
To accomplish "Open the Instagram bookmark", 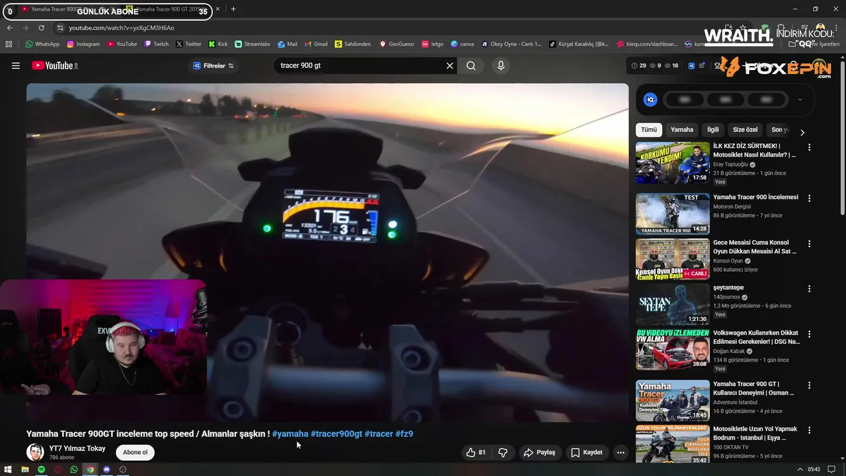I will click(83, 44).
